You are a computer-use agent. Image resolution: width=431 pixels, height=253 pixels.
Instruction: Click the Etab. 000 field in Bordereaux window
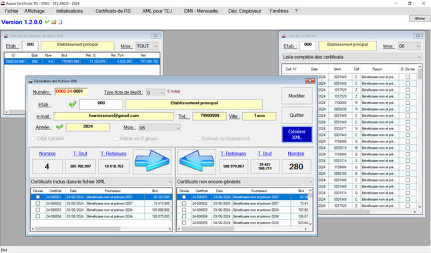point(30,45)
